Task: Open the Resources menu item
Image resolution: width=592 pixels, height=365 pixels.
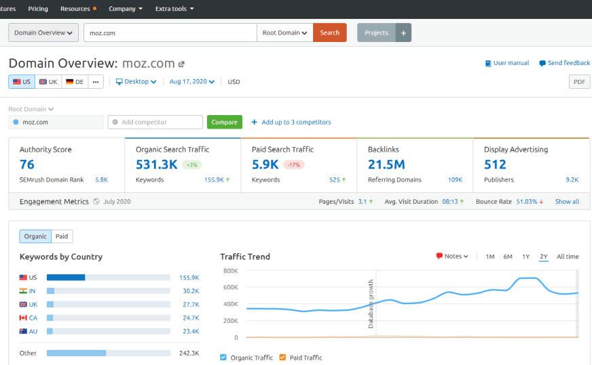Action: click(75, 9)
